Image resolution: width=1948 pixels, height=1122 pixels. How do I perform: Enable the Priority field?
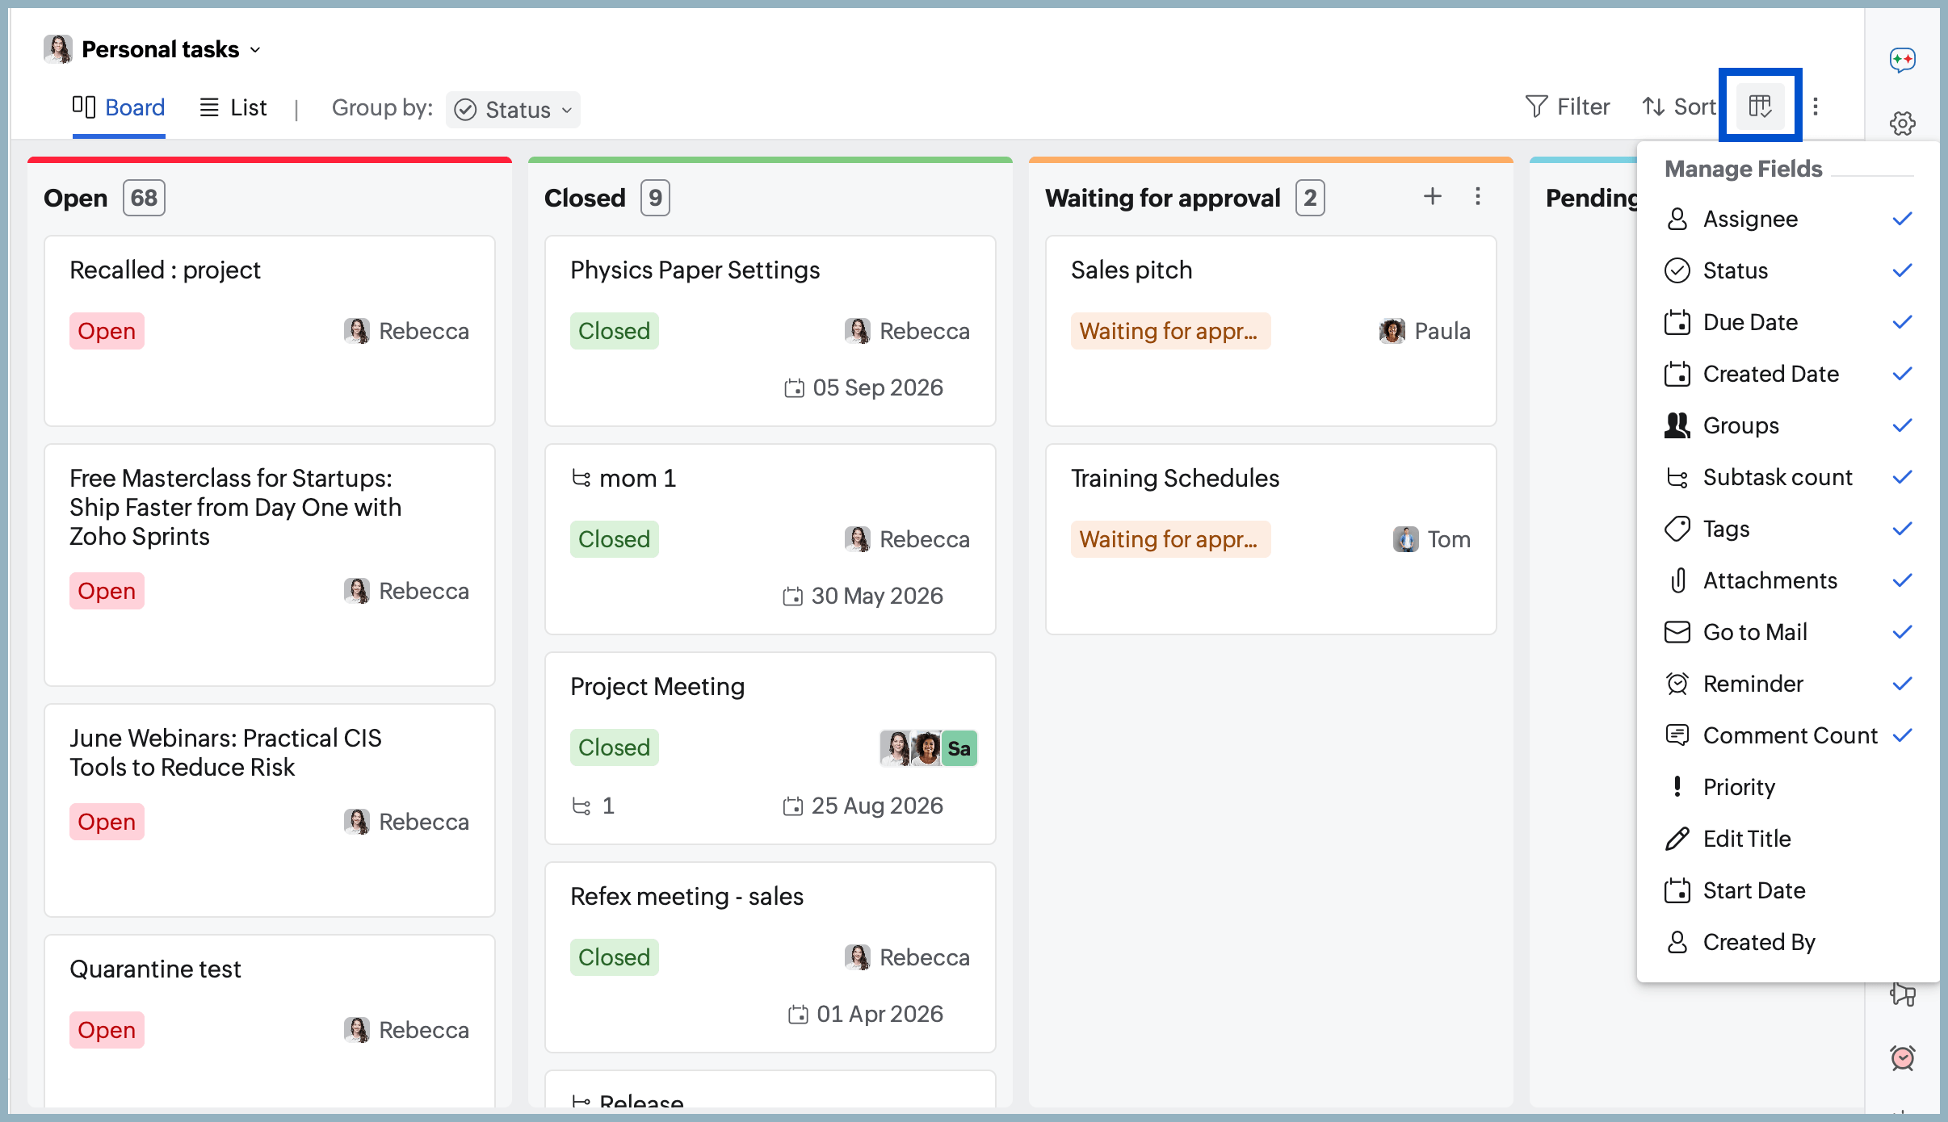pyautogui.click(x=1788, y=787)
